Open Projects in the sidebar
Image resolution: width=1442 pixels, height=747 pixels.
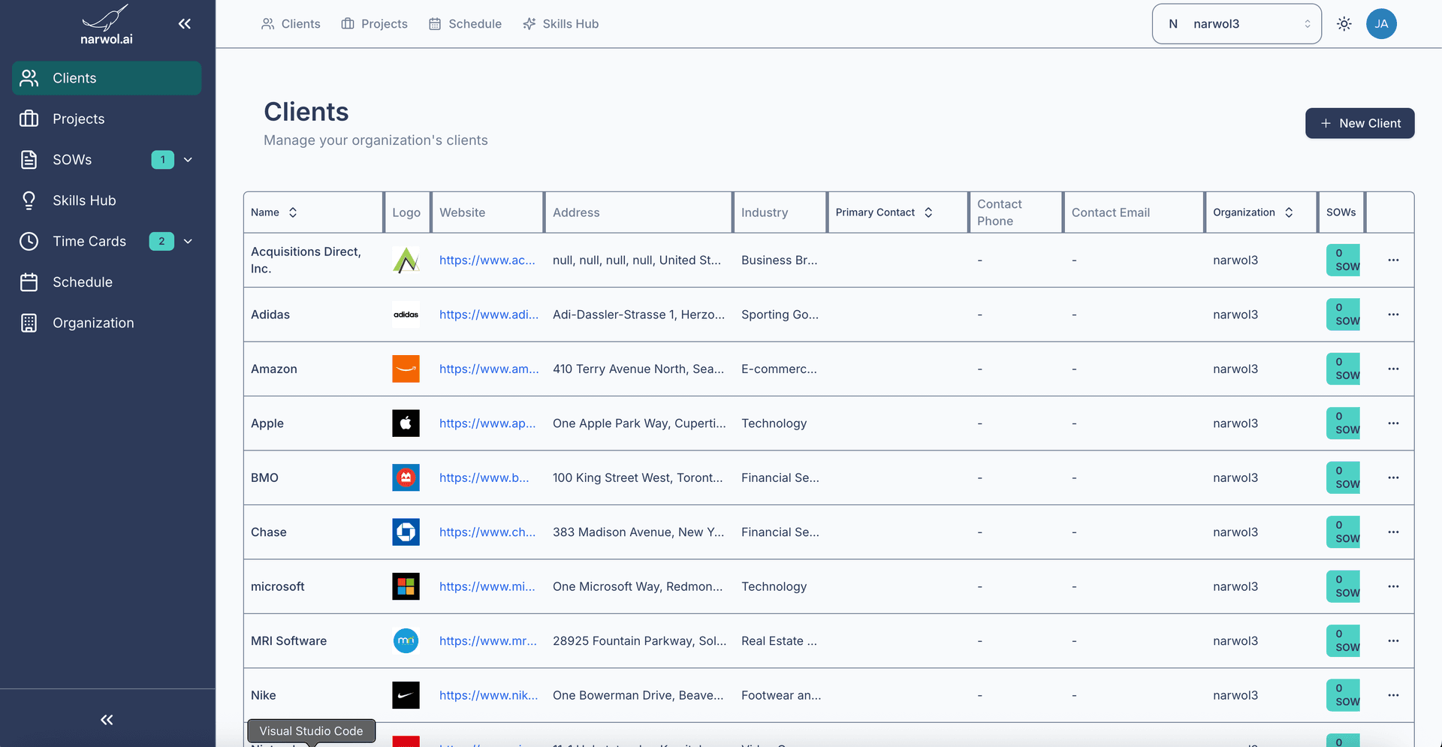(x=107, y=119)
